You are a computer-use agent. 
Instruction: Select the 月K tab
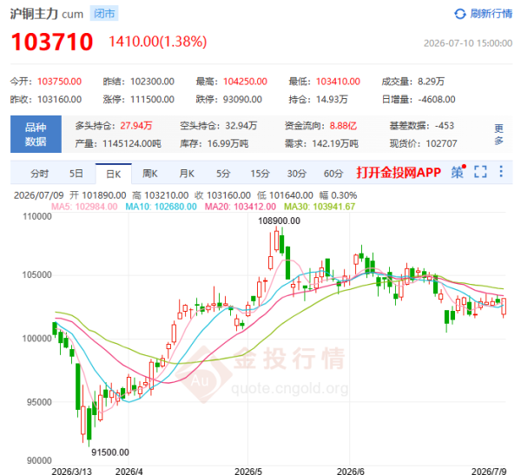tap(187, 174)
